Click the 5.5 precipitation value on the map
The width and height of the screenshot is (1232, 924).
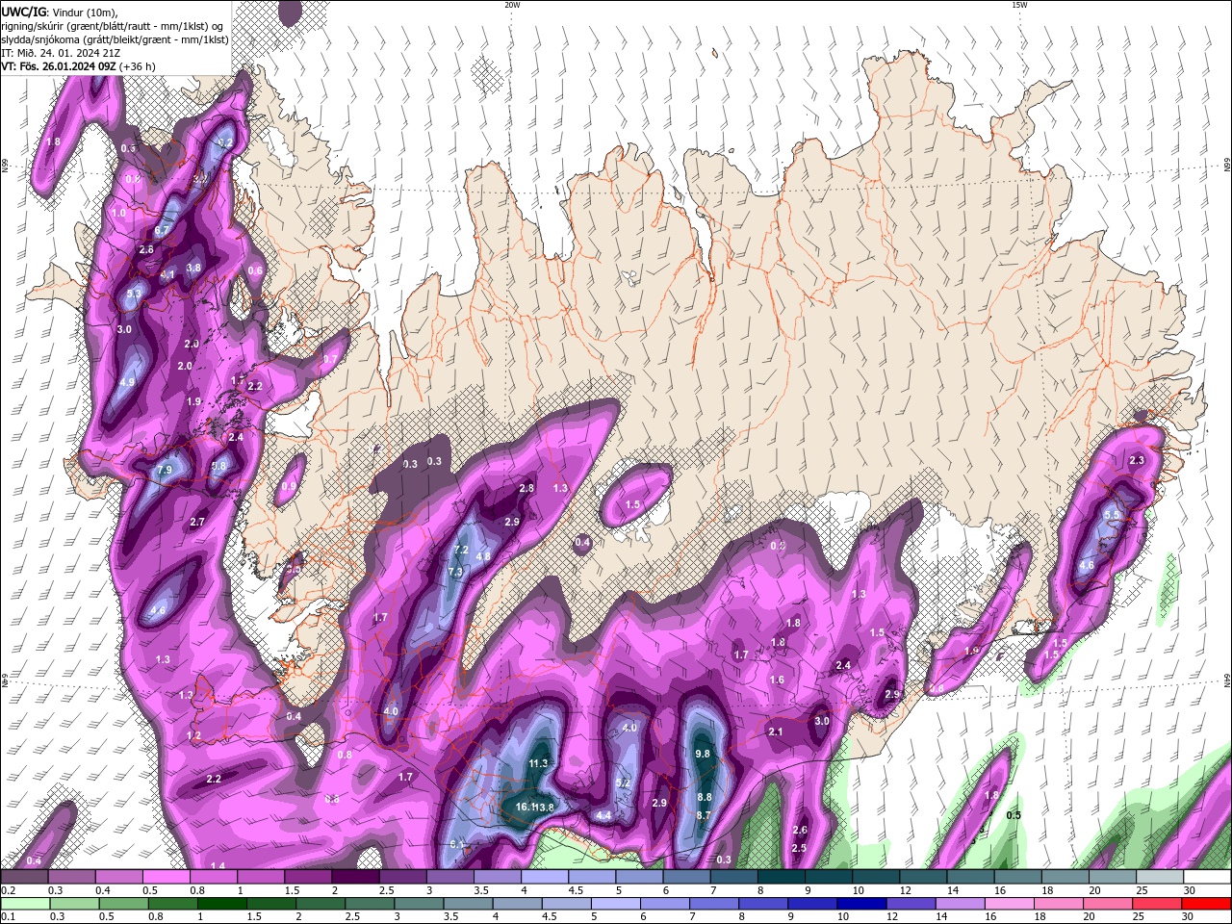pos(1112,515)
